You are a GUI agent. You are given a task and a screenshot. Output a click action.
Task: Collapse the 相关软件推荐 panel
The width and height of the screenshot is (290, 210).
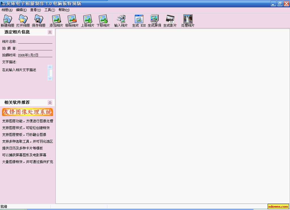click(x=50, y=103)
